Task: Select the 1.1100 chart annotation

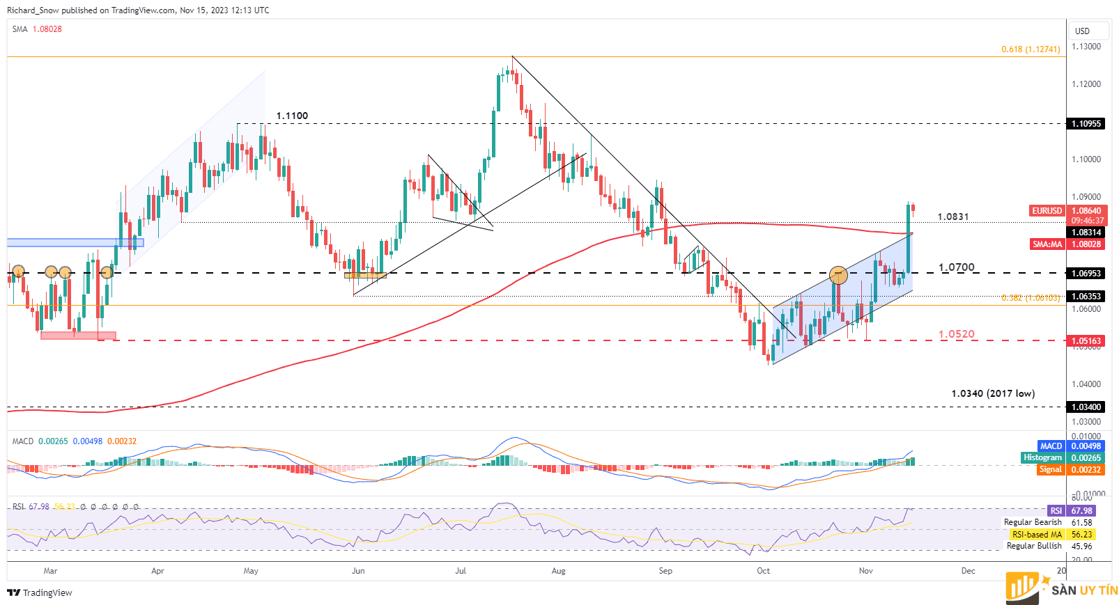Action: click(292, 116)
